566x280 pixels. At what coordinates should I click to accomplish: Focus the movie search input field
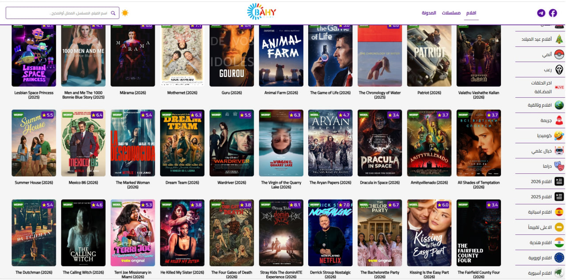[x=62, y=13]
